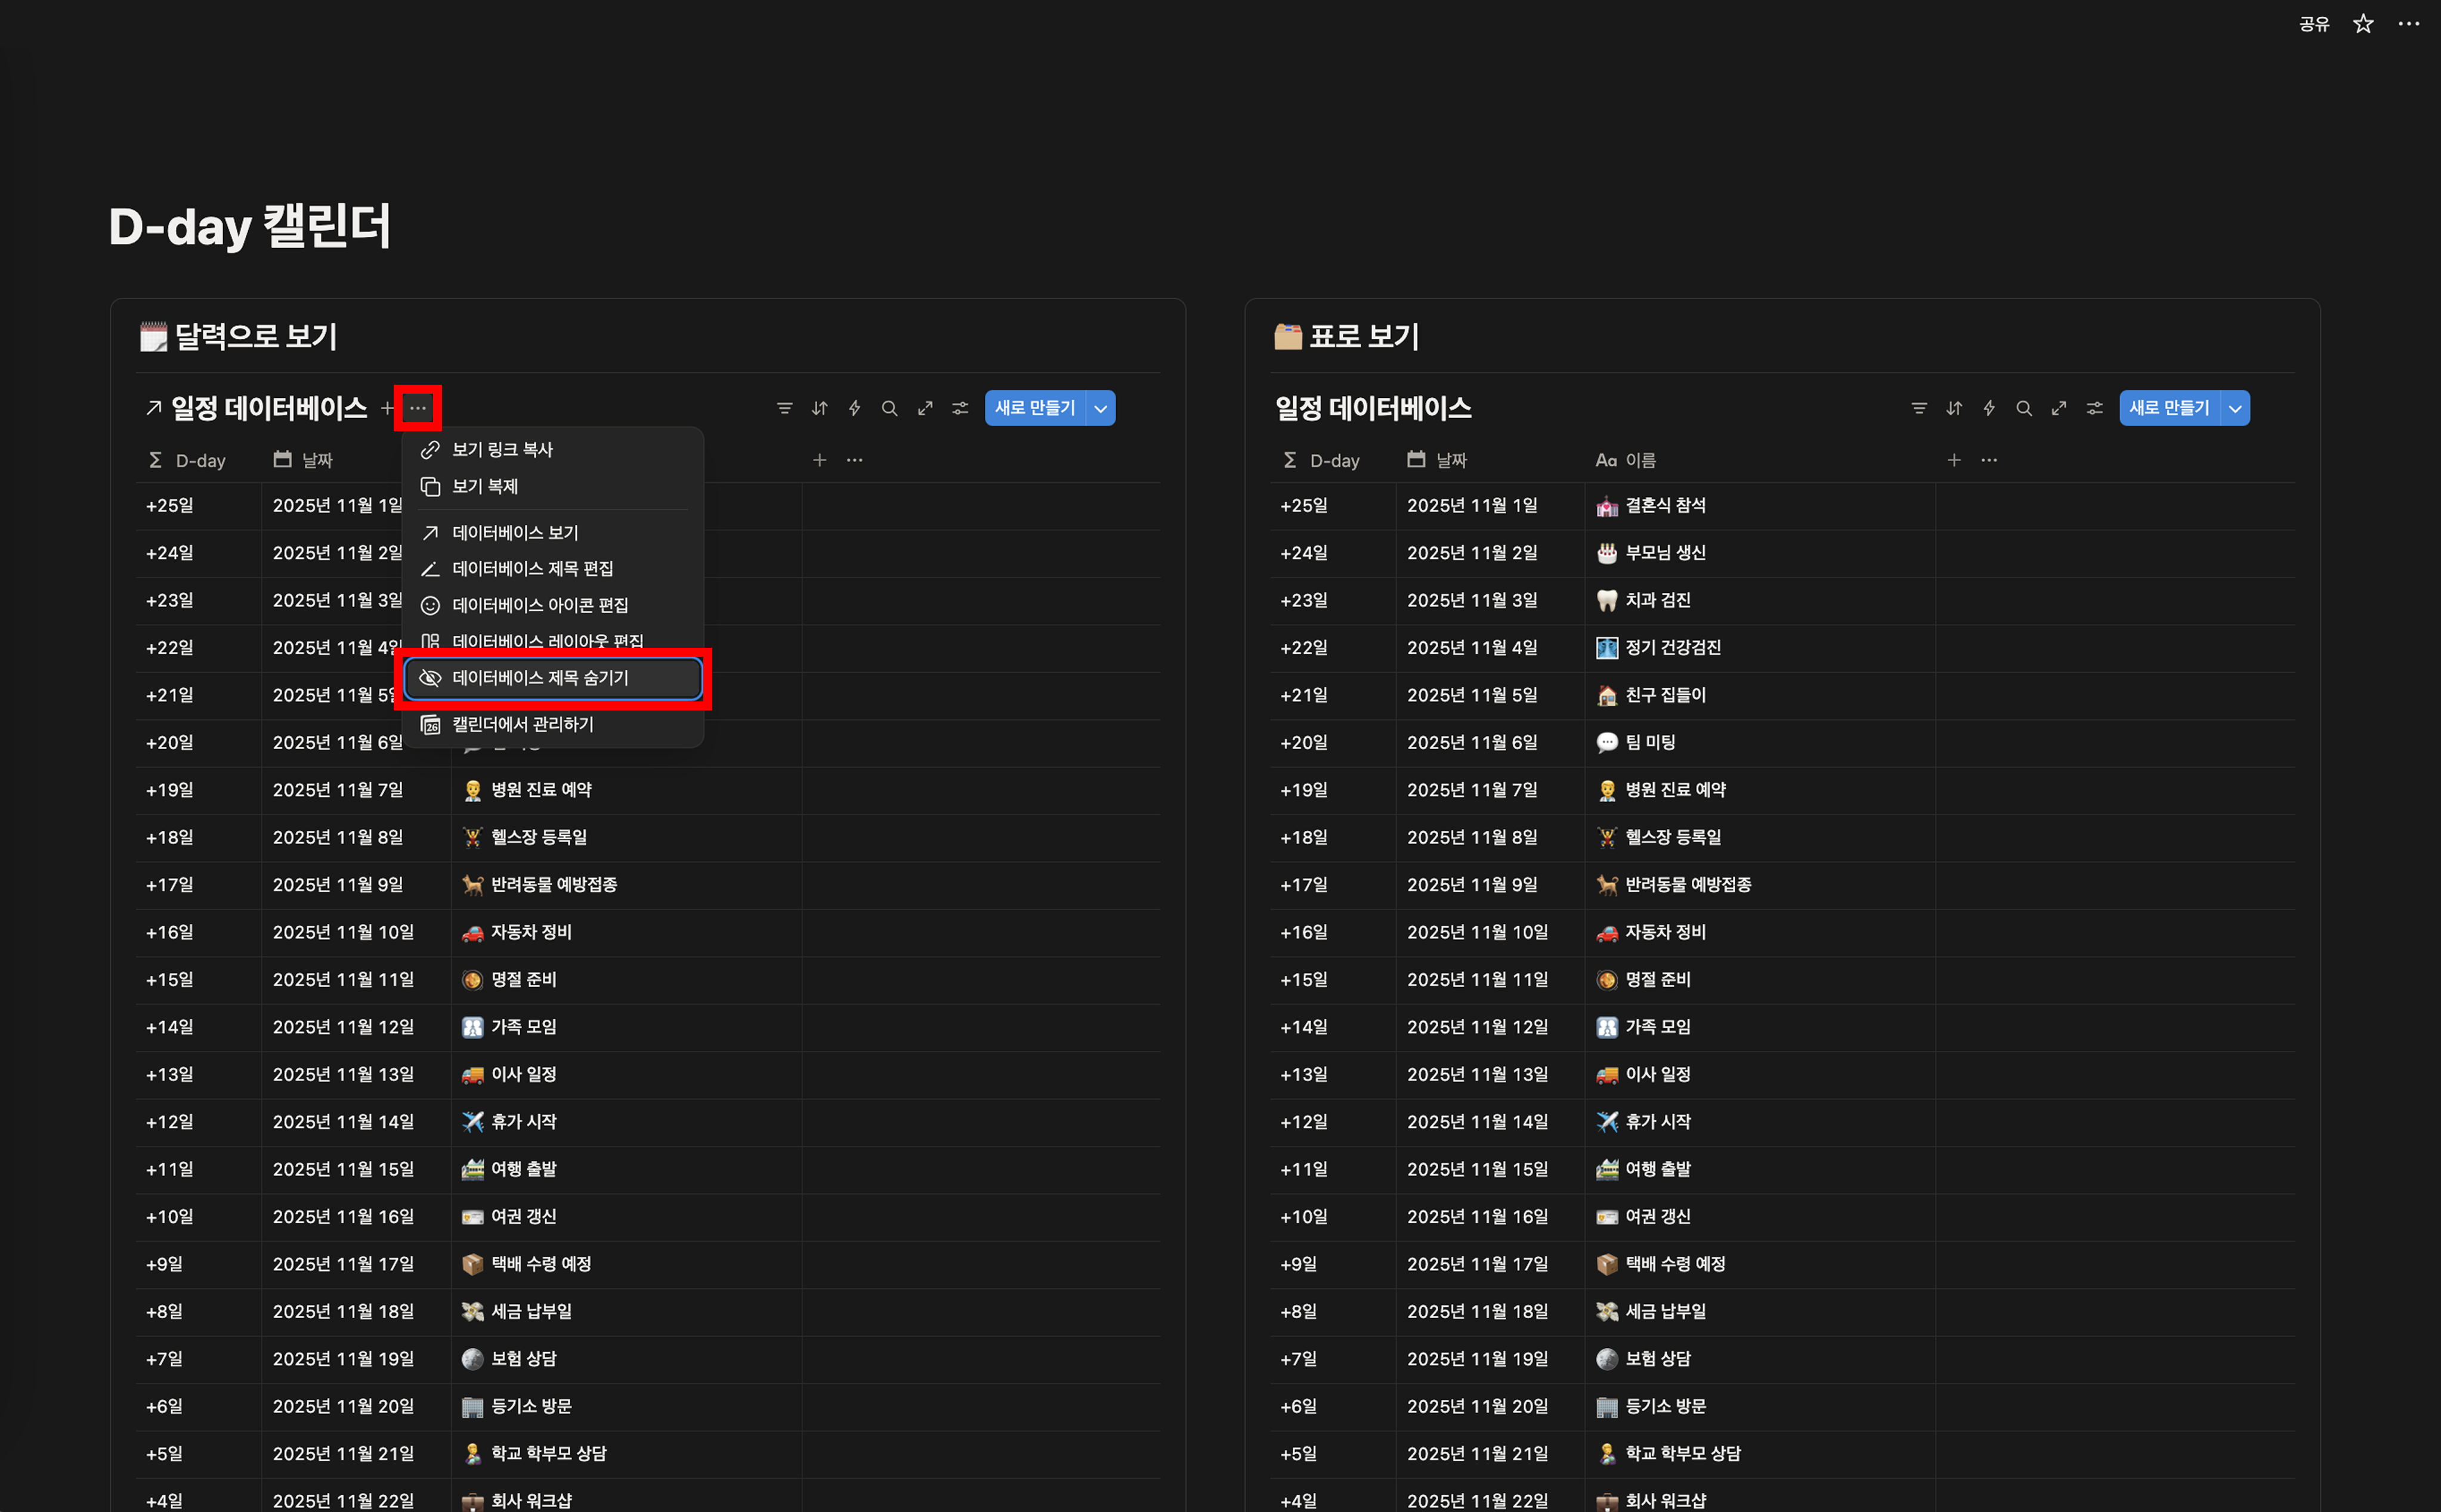Click 캘린더에서 관리하기 menu entry
This screenshot has width=2441, height=1512.
coord(522,724)
